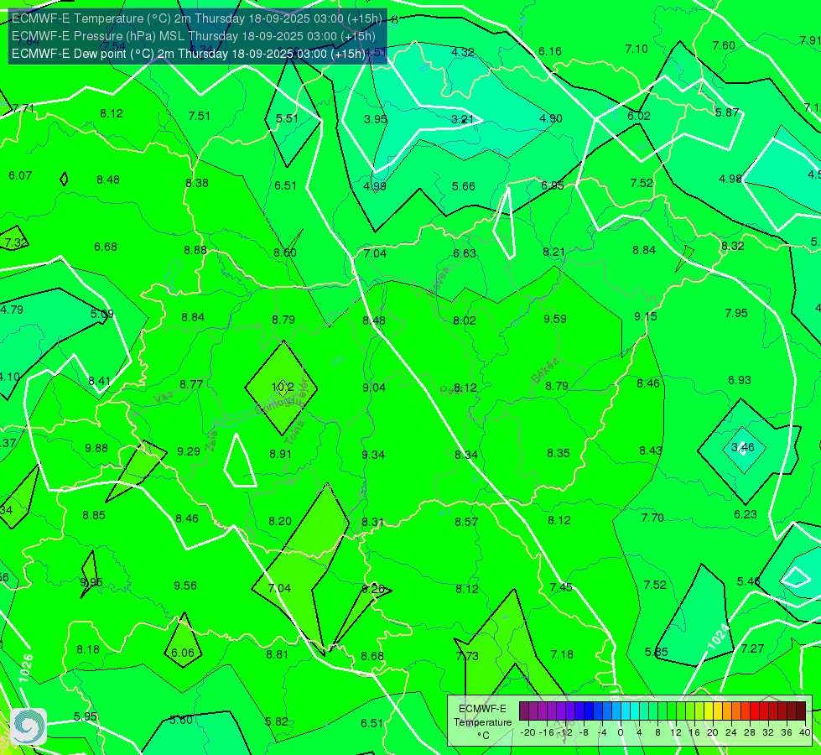Click the 9.88 temperature value
Image resolution: width=821 pixels, height=755 pixels.
pos(96,448)
